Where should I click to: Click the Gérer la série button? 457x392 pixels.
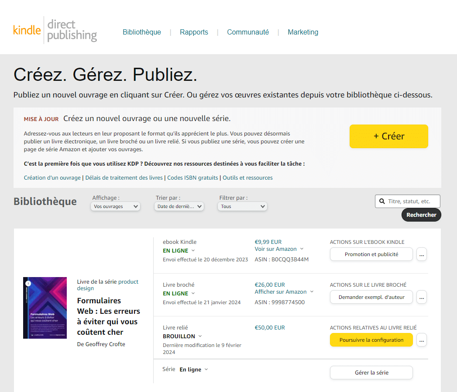371,372
